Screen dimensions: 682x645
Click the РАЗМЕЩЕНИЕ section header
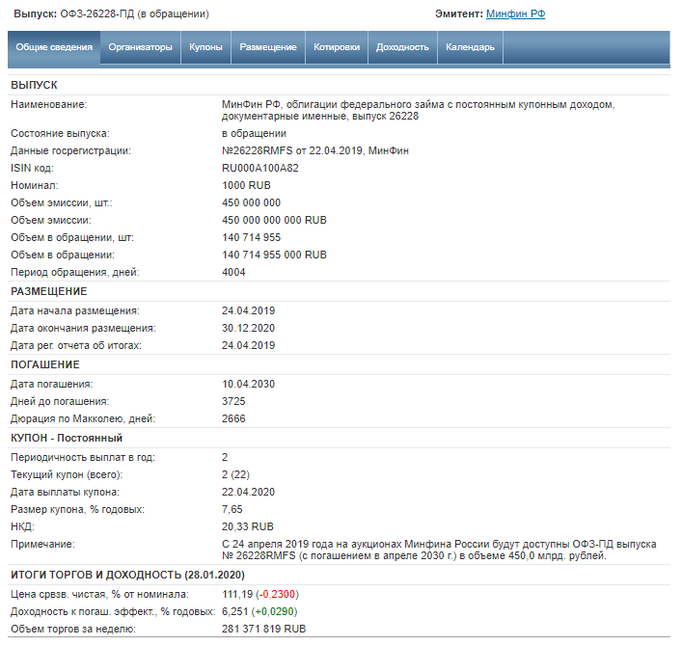pos(49,291)
